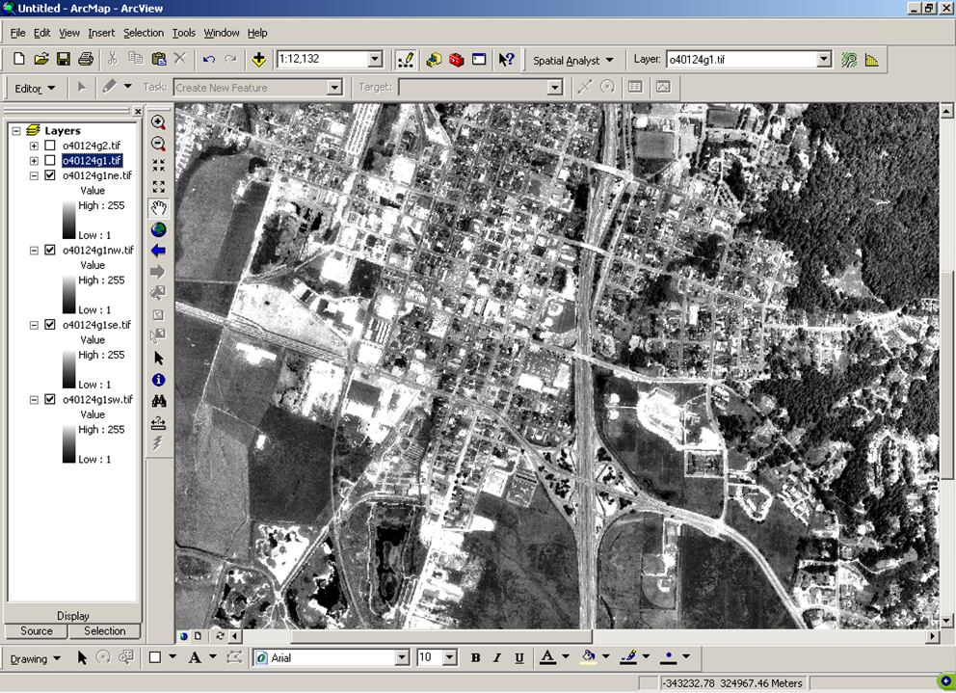The image size is (956, 693).
Task: Open the ArcToolbox window icon
Action: pos(456,60)
